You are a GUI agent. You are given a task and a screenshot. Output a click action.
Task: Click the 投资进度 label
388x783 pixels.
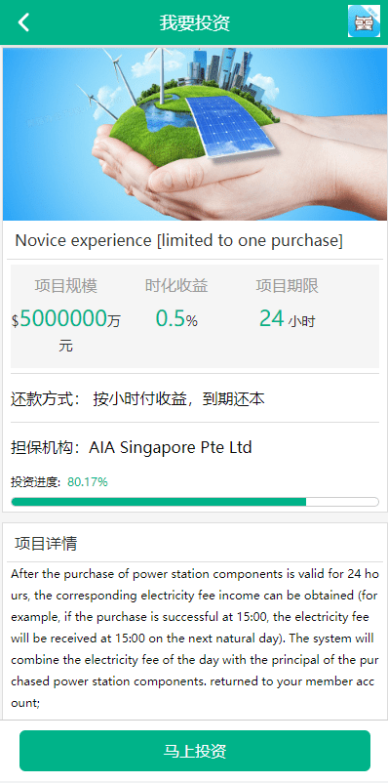pyautogui.click(x=36, y=482)
